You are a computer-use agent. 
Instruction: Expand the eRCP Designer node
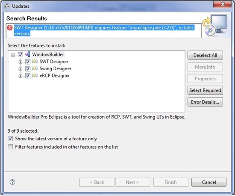pyautogui.click(x=20, y=76)
